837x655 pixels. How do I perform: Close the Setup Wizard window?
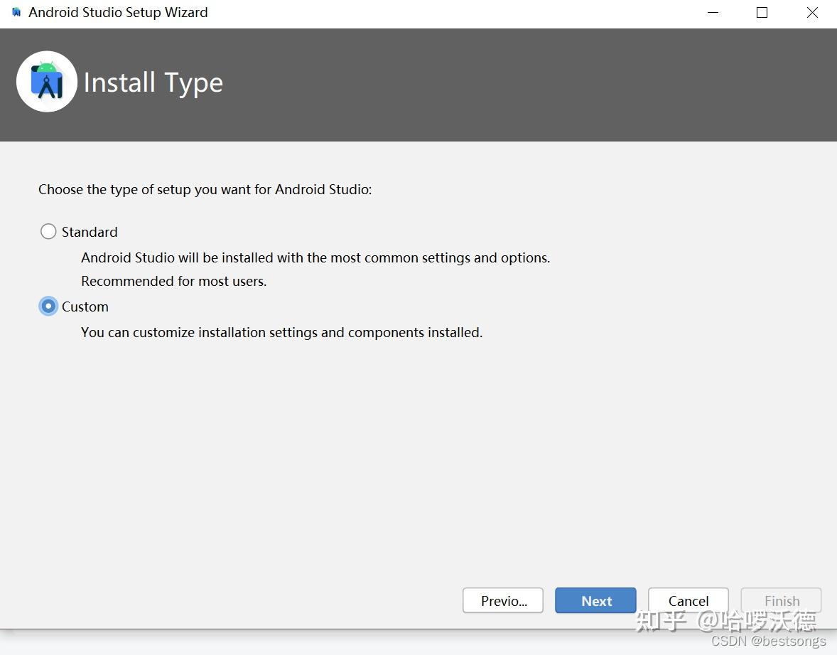point(812,13)
